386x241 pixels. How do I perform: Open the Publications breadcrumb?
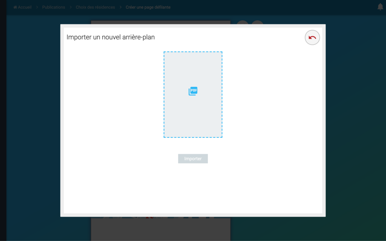coord(54,7)
